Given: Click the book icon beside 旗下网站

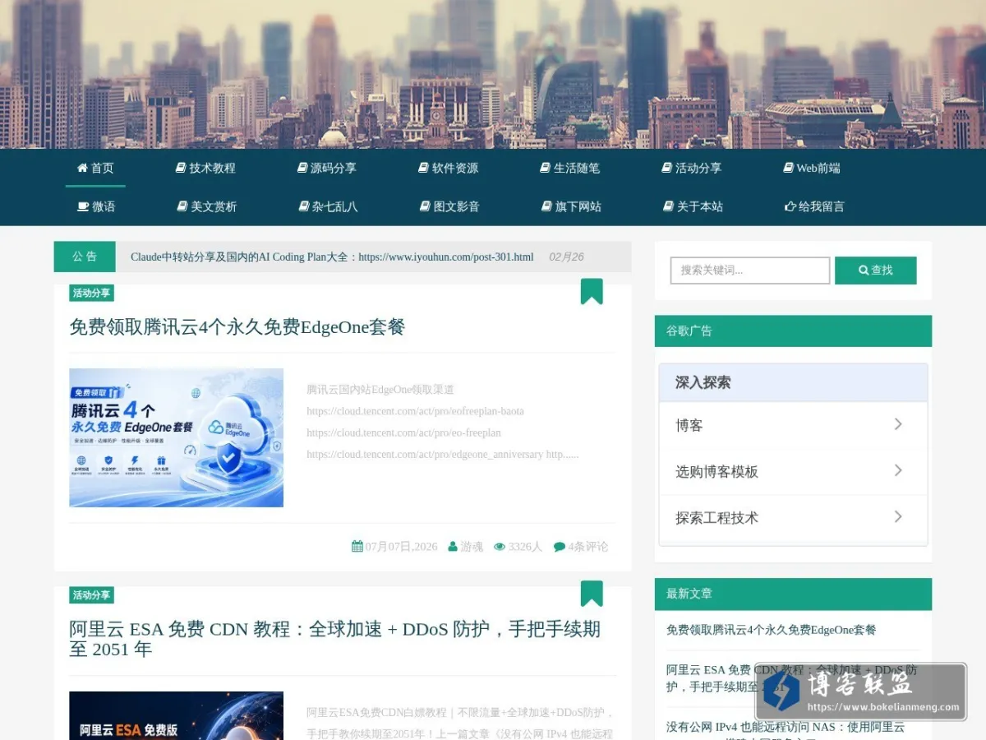Looking at the screenshot, I should pyautogui.click(x=547, y=206).
